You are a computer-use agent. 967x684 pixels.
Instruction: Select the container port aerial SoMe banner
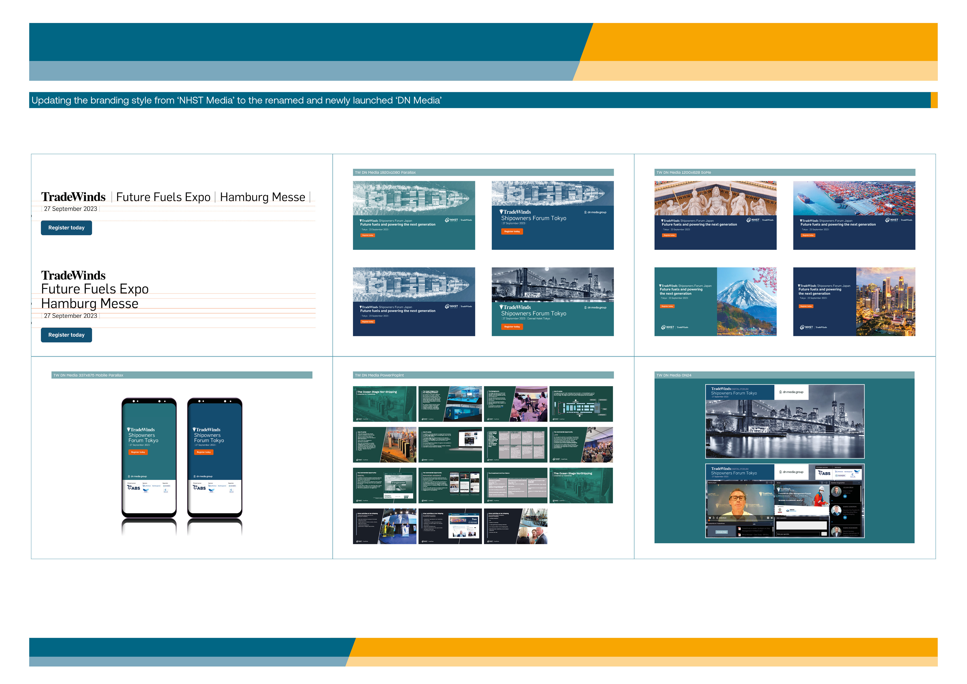pos(854,215)
